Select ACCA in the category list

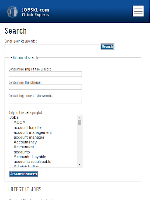tap(19, 123)
